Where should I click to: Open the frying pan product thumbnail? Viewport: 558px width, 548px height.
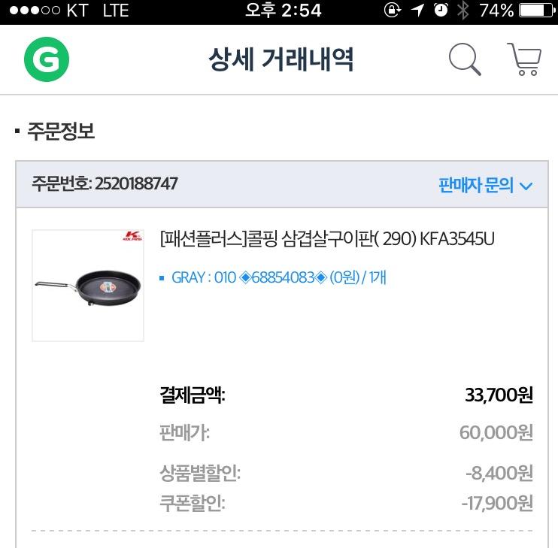coord(88,286)
